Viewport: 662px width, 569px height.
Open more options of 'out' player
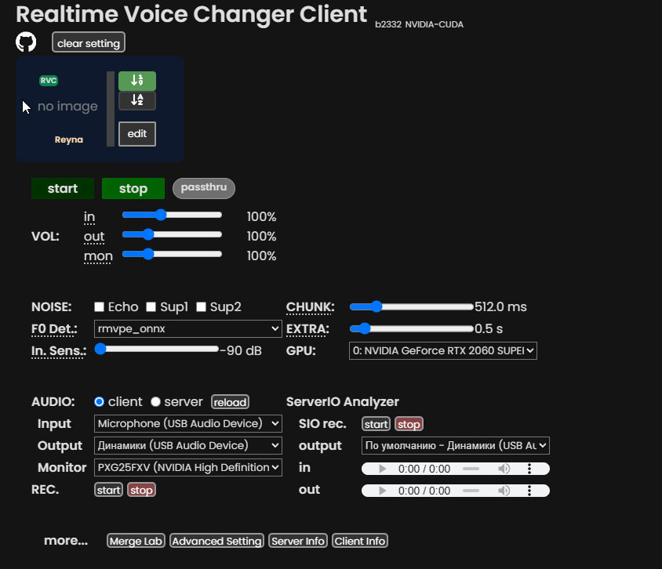click(529, 491)
